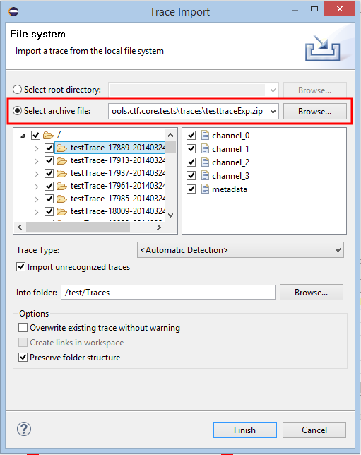Click the root folder icon in tree
The width and height of the screenshot is (361, 455).
pos(48,135)
